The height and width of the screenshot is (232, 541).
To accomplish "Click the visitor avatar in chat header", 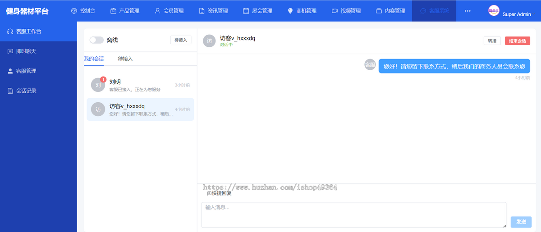I will pos(209,41).
